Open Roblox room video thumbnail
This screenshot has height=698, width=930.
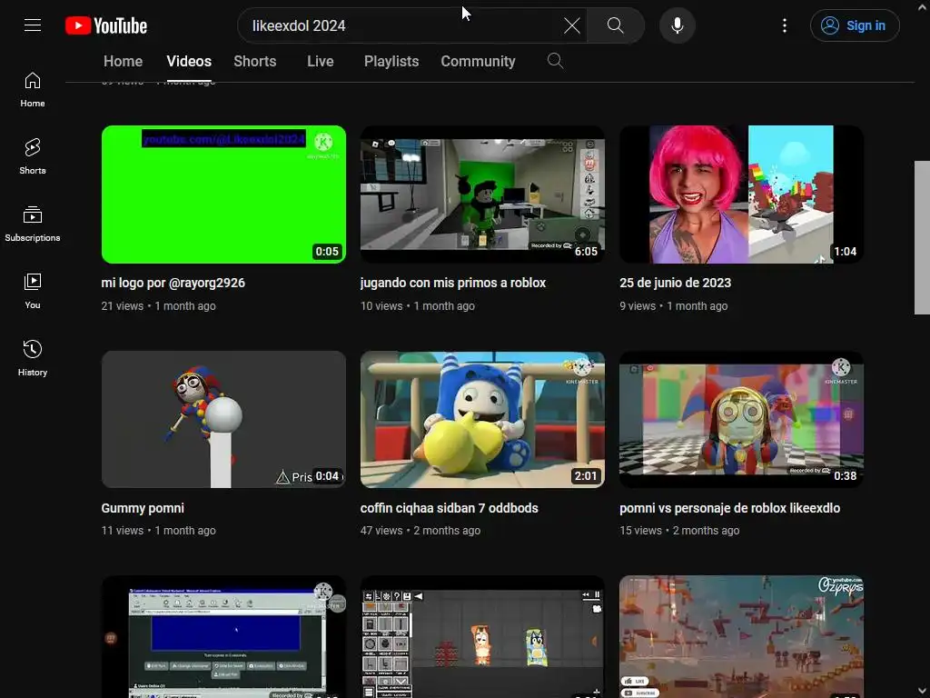click(x=483, y=194)
